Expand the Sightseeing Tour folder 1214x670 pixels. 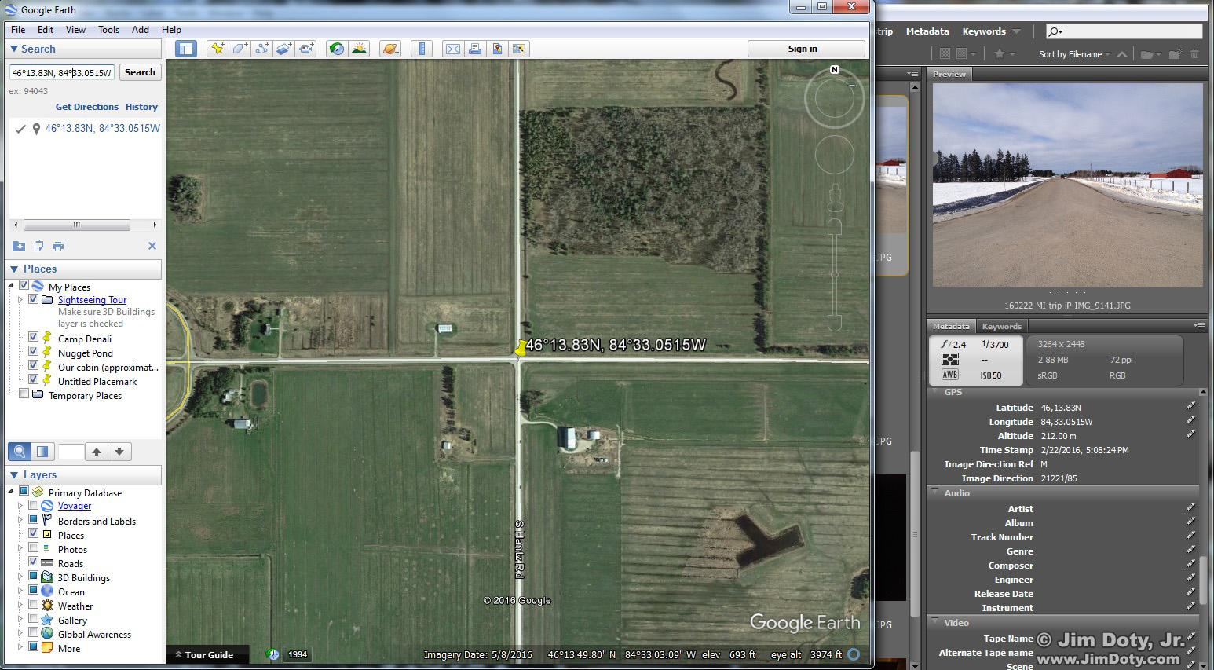(x=20, y=299)
